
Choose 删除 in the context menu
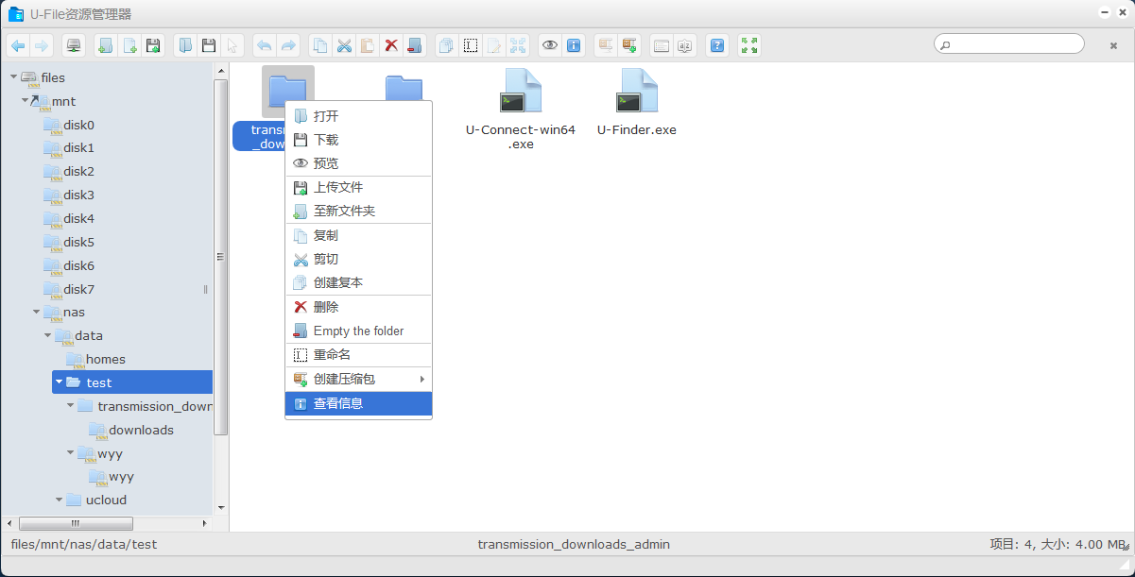(x=358, y=307)
